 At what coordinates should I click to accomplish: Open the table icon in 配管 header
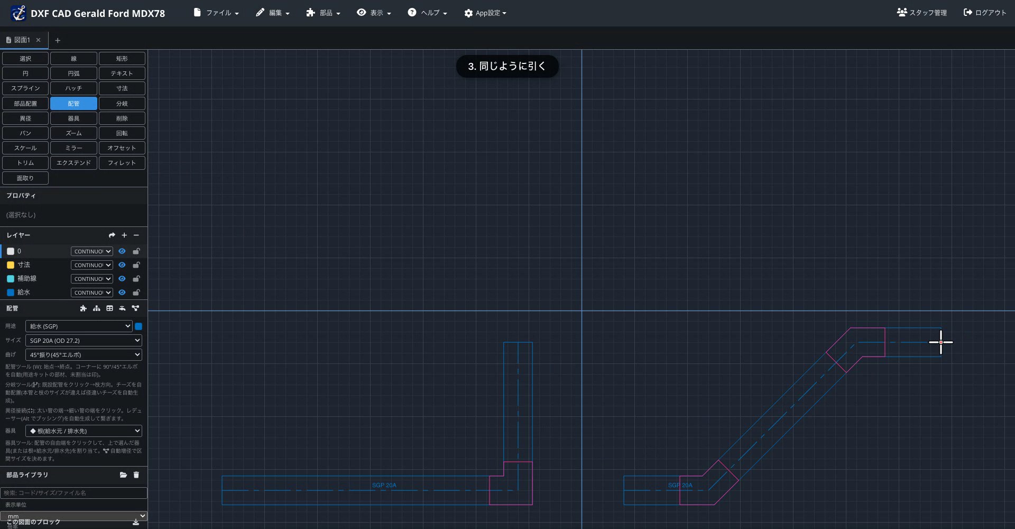(x=109, y=308)
